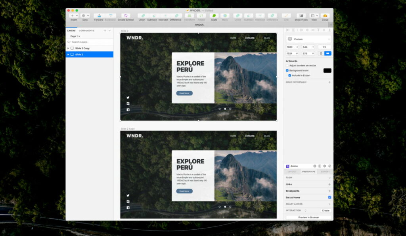
Task: Select the Union boolean operation icon
Action: click(x=142, y=16)
